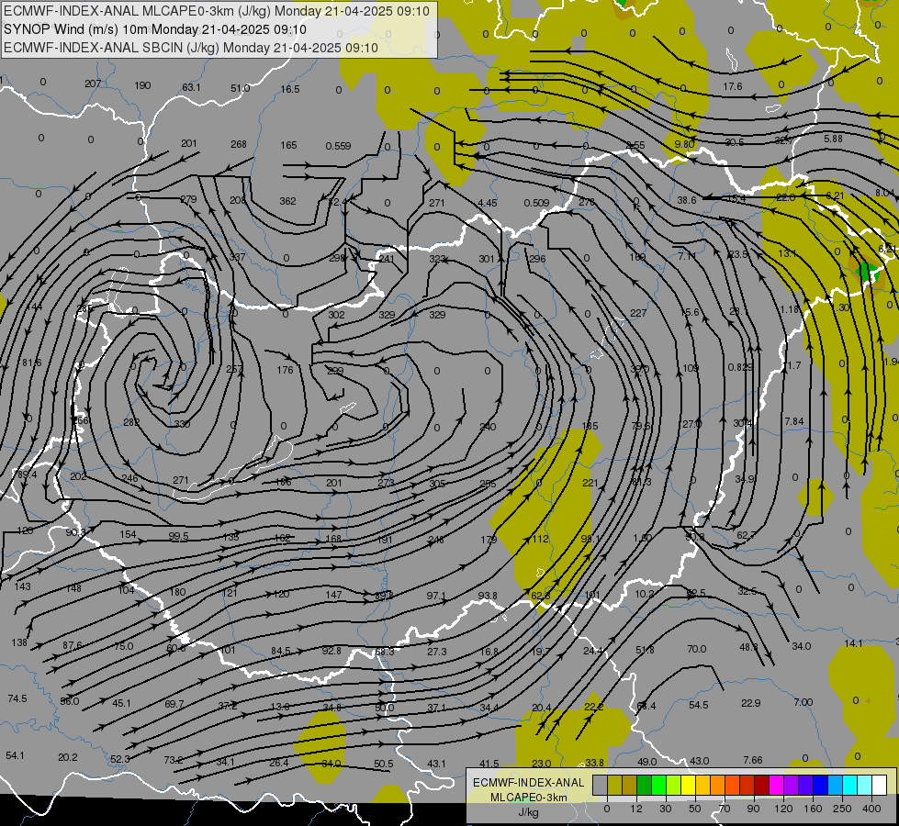This screenshot has height=826, width=899.
Task: Click legend tick label 12
Action: [x=636, y=809]
